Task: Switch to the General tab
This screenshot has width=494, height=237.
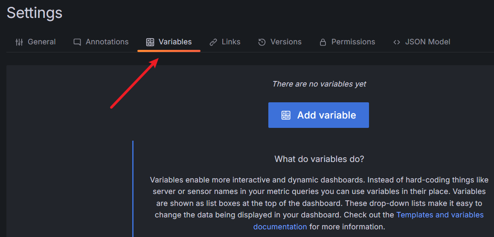Action: point(41,42)
